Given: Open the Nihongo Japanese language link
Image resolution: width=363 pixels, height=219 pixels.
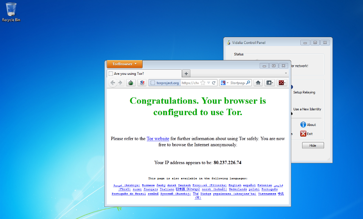Looking at the screenshot, I should 188,189.
